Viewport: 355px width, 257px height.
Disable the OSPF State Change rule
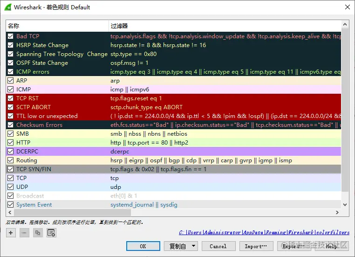(10, 63)
